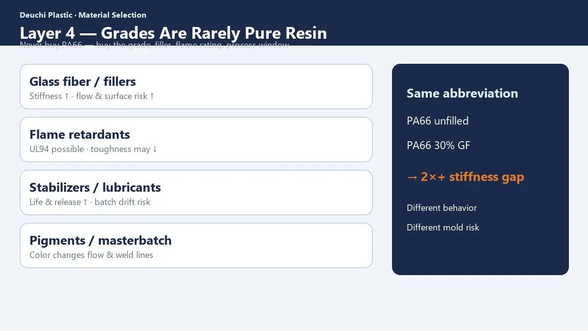
Task: Click the PA66 30% GF text
Action: [439, 145]
